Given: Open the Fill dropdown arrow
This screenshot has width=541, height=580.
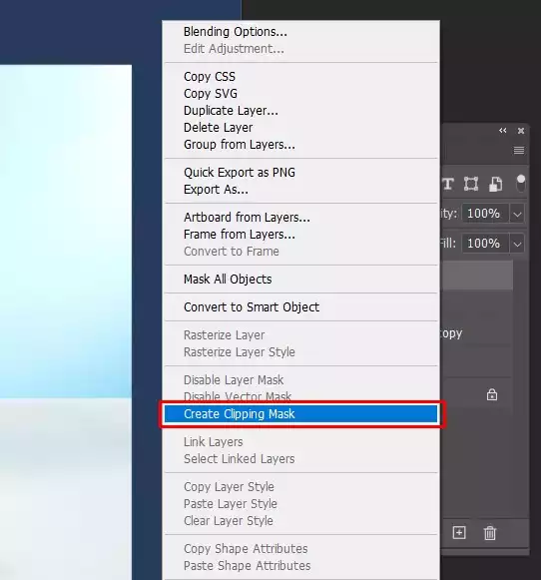Looking at the screenshot, I should (517, 244).
